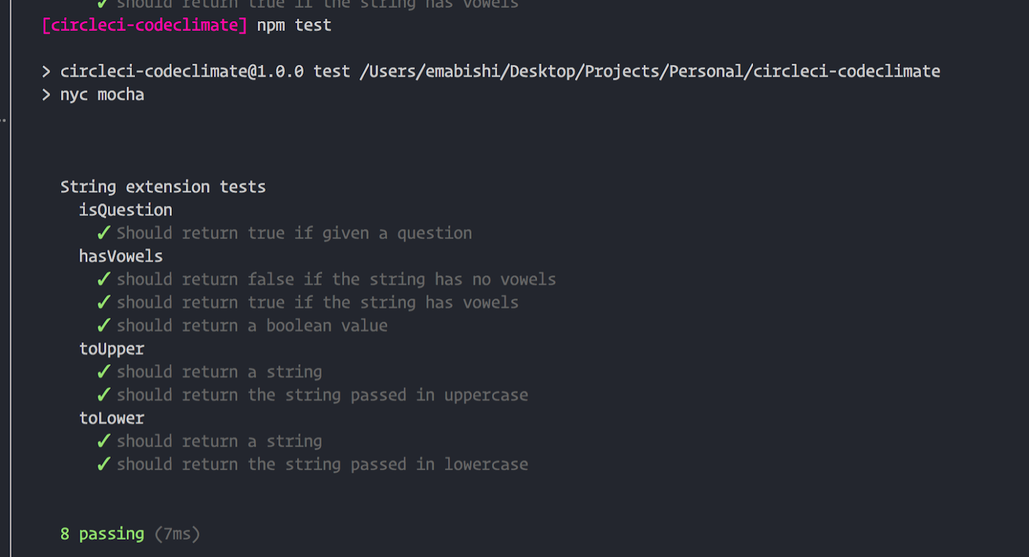Click checkmark beside 'string has vowels' test

[x=104, y=302]
